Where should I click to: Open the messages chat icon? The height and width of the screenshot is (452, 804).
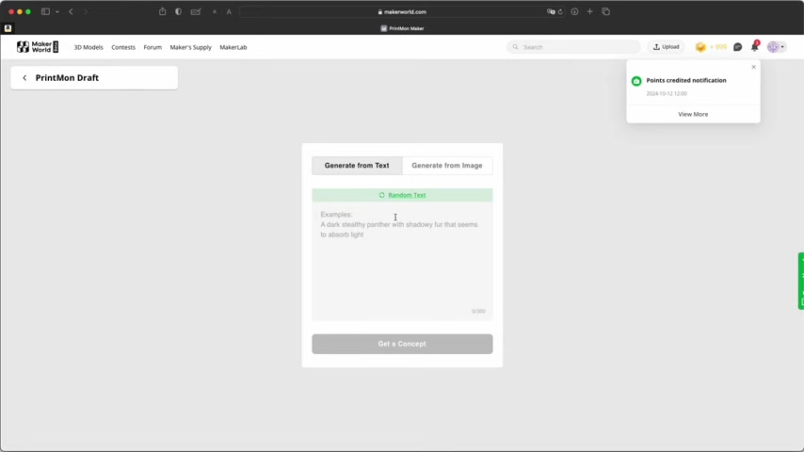737,47
